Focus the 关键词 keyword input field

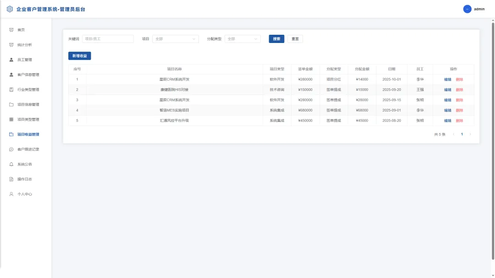[108, 39]
